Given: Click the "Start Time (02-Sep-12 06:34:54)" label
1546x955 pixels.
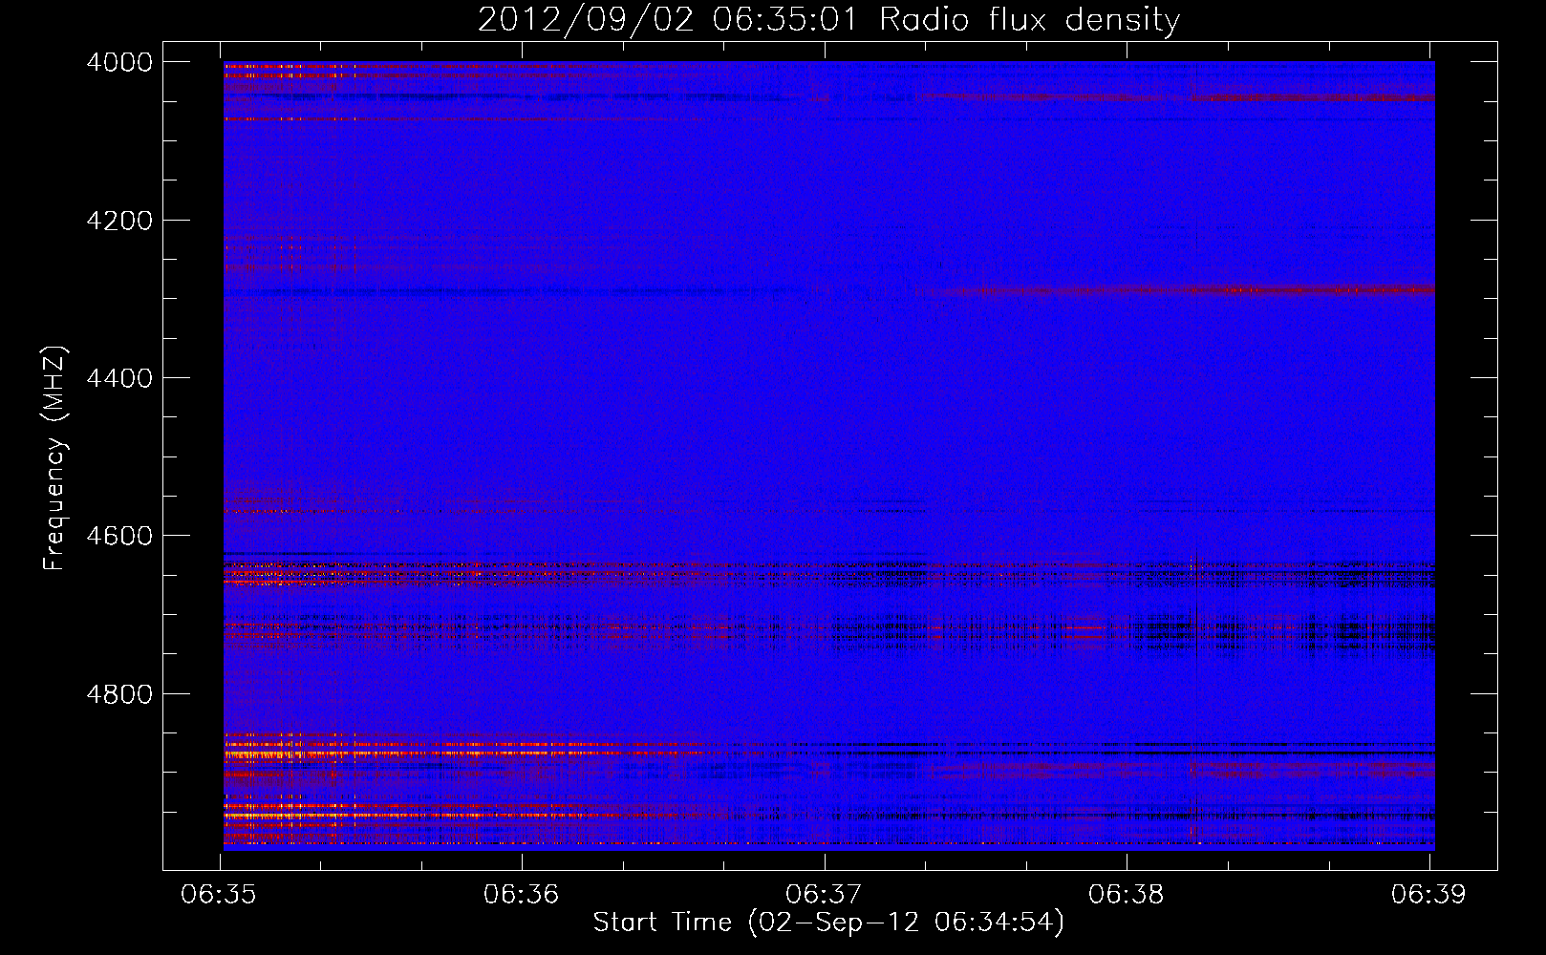Looking at the screenshot, I should point(828,923).
